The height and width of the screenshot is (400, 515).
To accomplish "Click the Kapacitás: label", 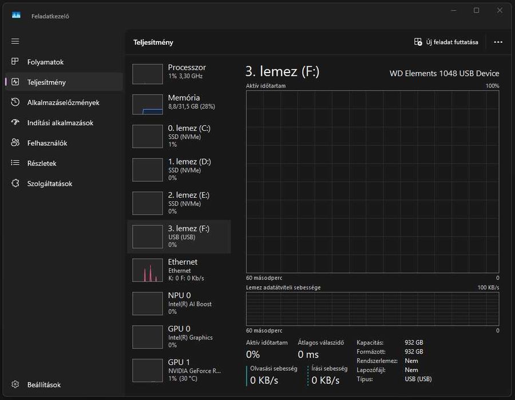I will pos(370,343).
